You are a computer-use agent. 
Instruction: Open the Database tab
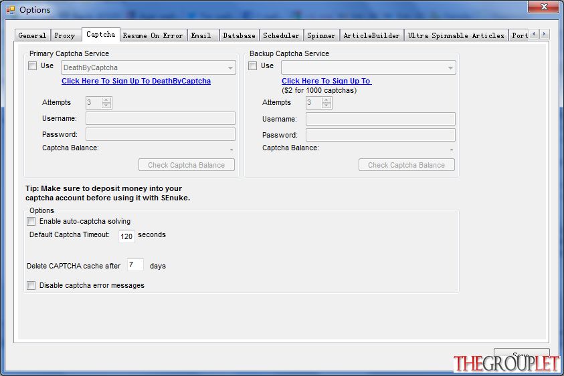[240, 35]
